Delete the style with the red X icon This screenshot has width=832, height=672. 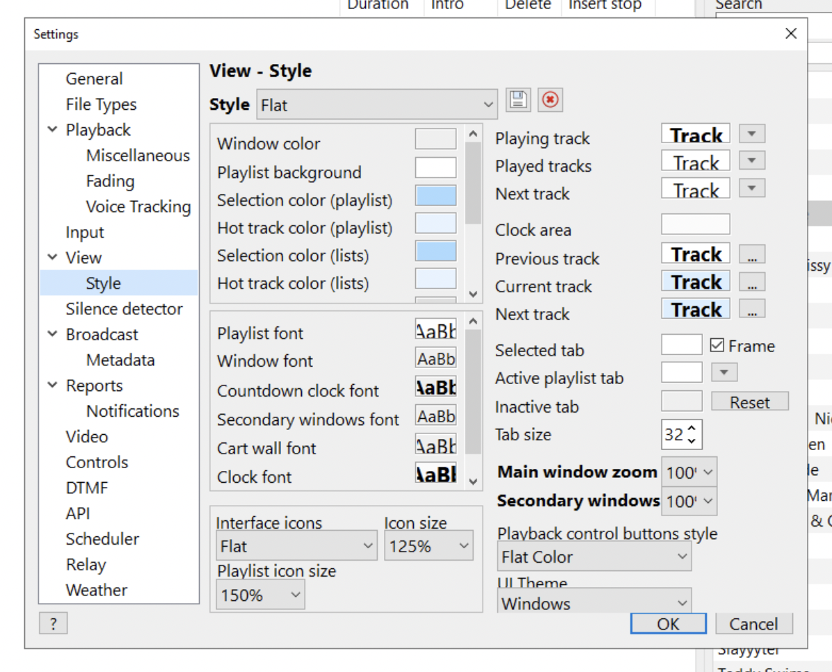click(550, 99)
